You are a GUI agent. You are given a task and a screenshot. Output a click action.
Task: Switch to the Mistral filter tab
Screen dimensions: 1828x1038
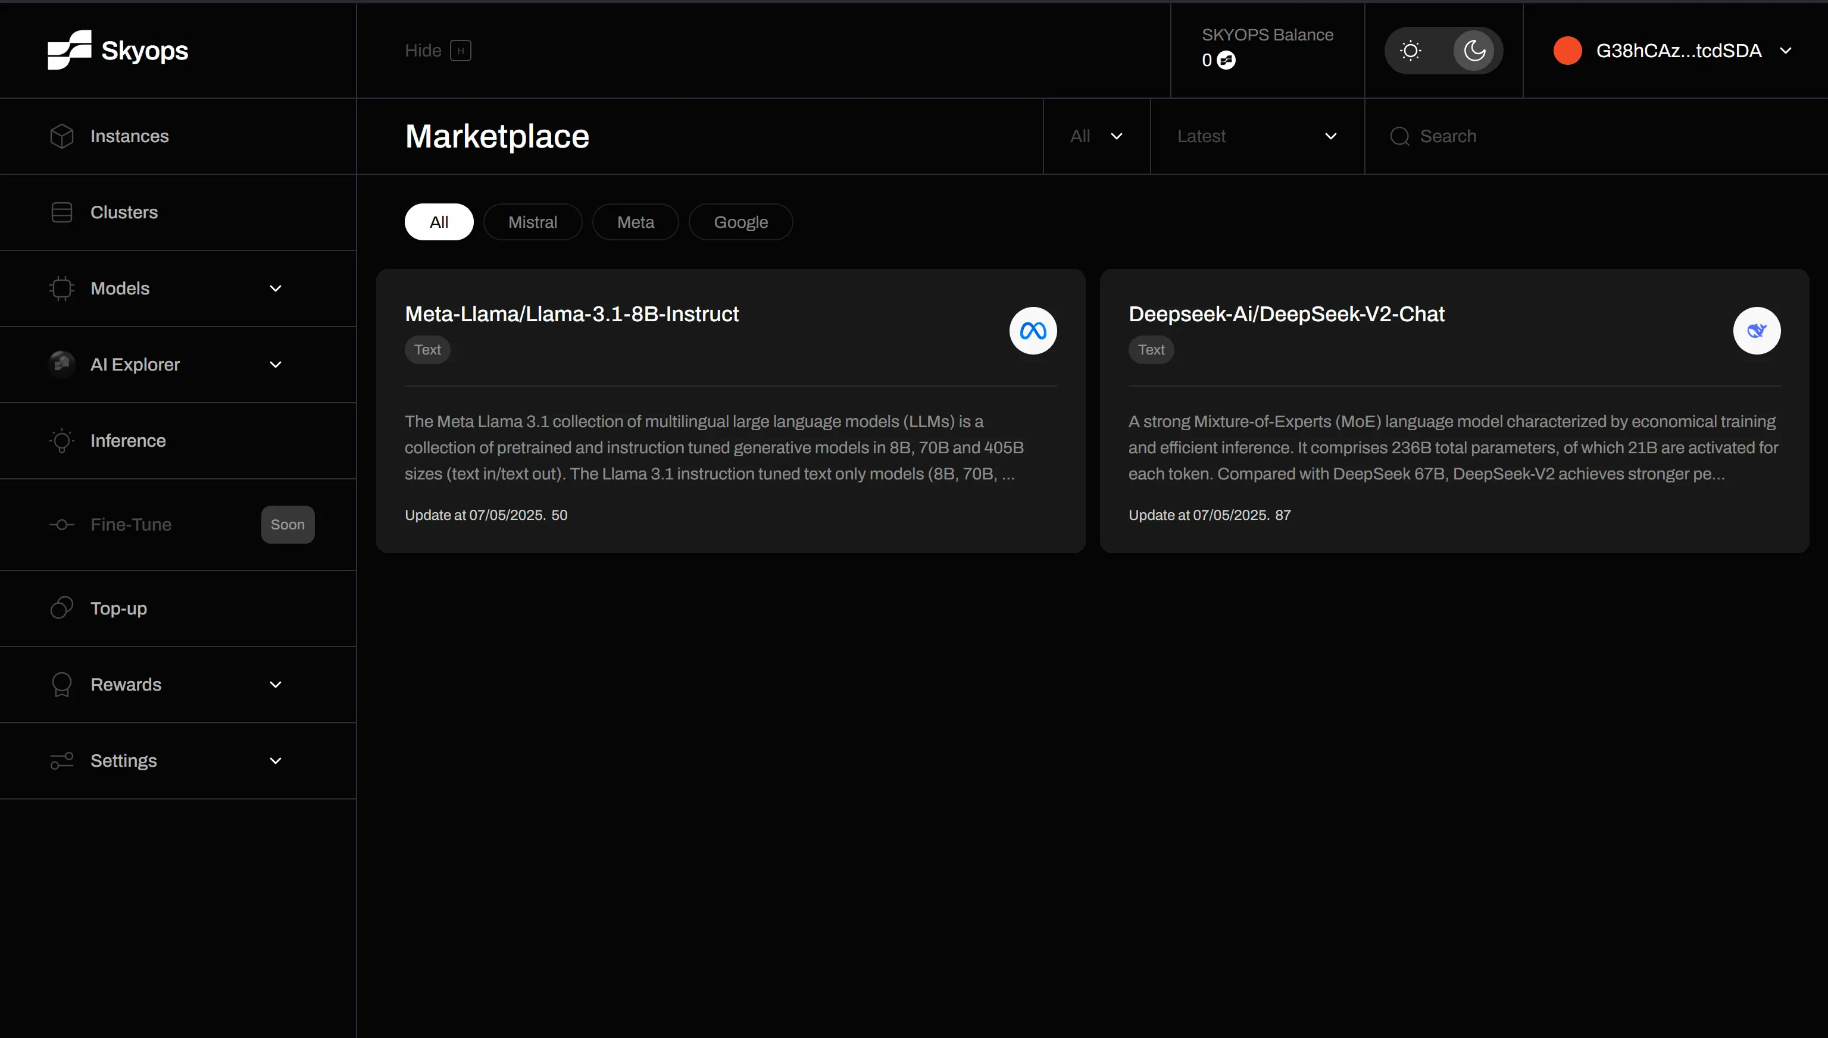[x=533, y=222]
